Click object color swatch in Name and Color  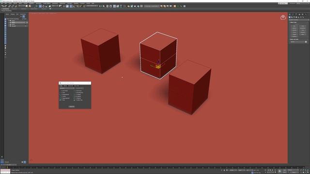pos(306,42)
